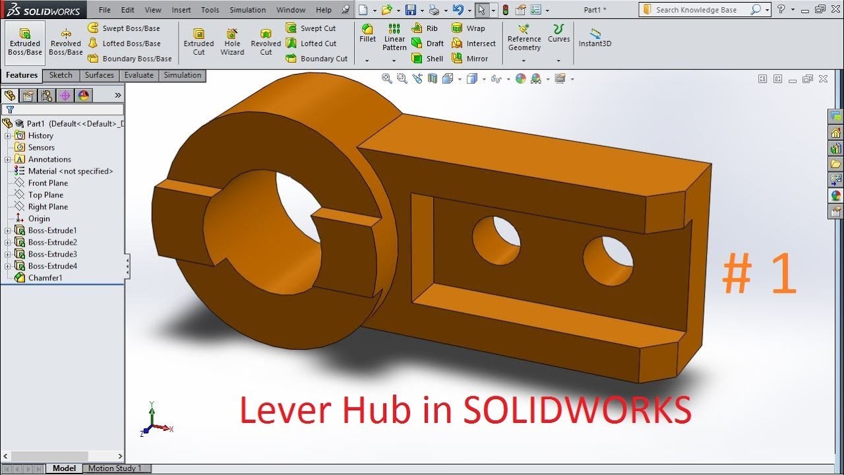The image size is (844, 475).
Task: Click the Edit Appearance color ball
Action: tap(521, 79)
